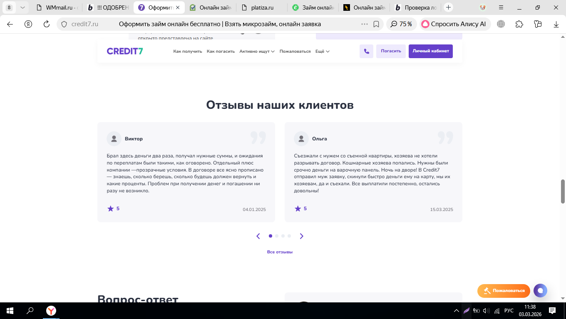Open the Windows Start menu
This screenshot has width=566, height=319.
coord(10,311)
